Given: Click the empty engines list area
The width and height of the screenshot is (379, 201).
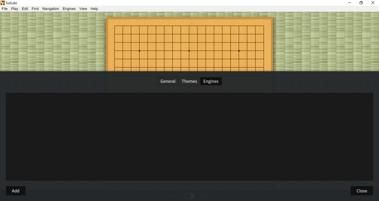Looking at the screenshot, I should pos(189,137).
